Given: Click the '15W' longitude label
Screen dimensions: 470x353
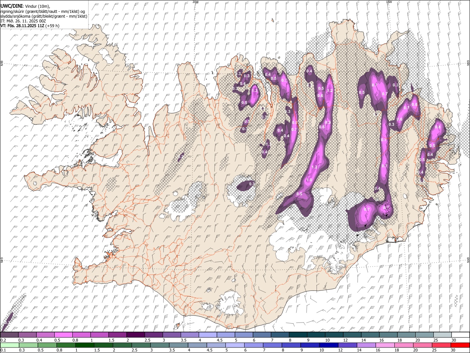Looking at the screenshot, I should click(x=389, y=2).
